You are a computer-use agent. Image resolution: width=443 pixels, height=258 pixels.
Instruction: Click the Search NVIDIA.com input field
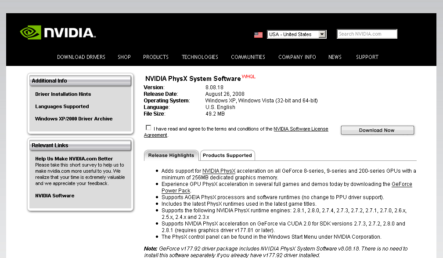point(367,34)
